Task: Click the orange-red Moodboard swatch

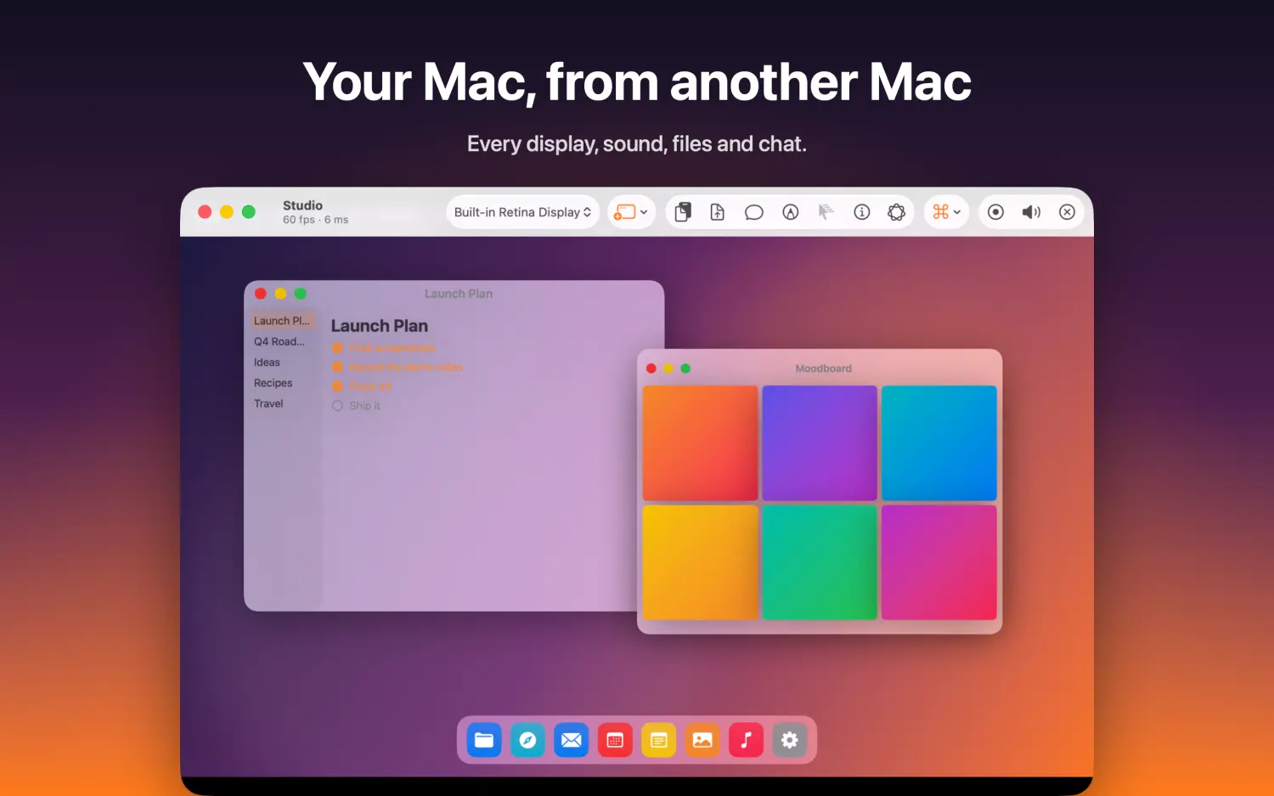Action: point(701,443)
